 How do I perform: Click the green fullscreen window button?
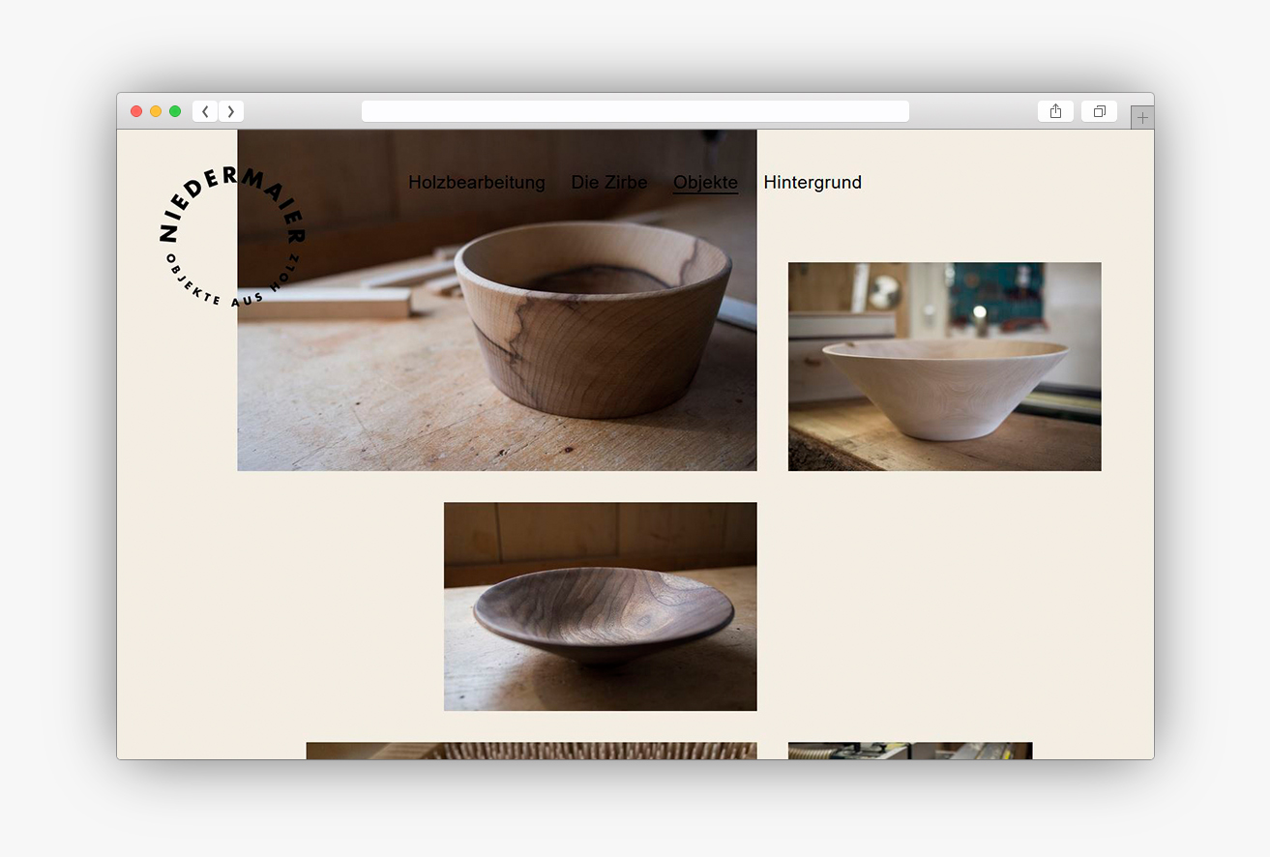[175, 111]
